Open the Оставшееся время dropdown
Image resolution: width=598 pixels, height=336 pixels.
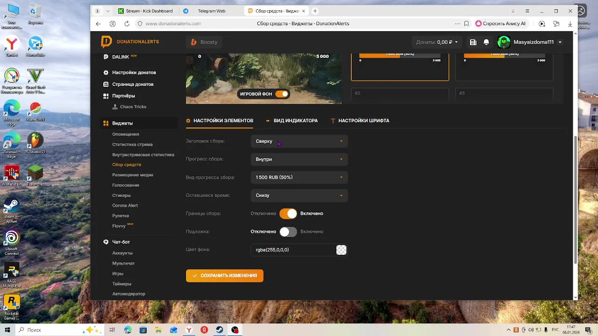(x=299, y=196)
